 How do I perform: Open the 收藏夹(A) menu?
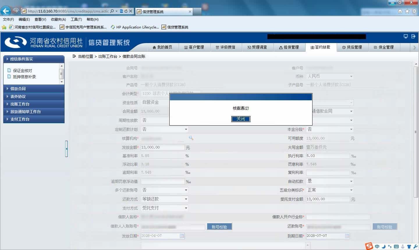(x=58, y=19)
